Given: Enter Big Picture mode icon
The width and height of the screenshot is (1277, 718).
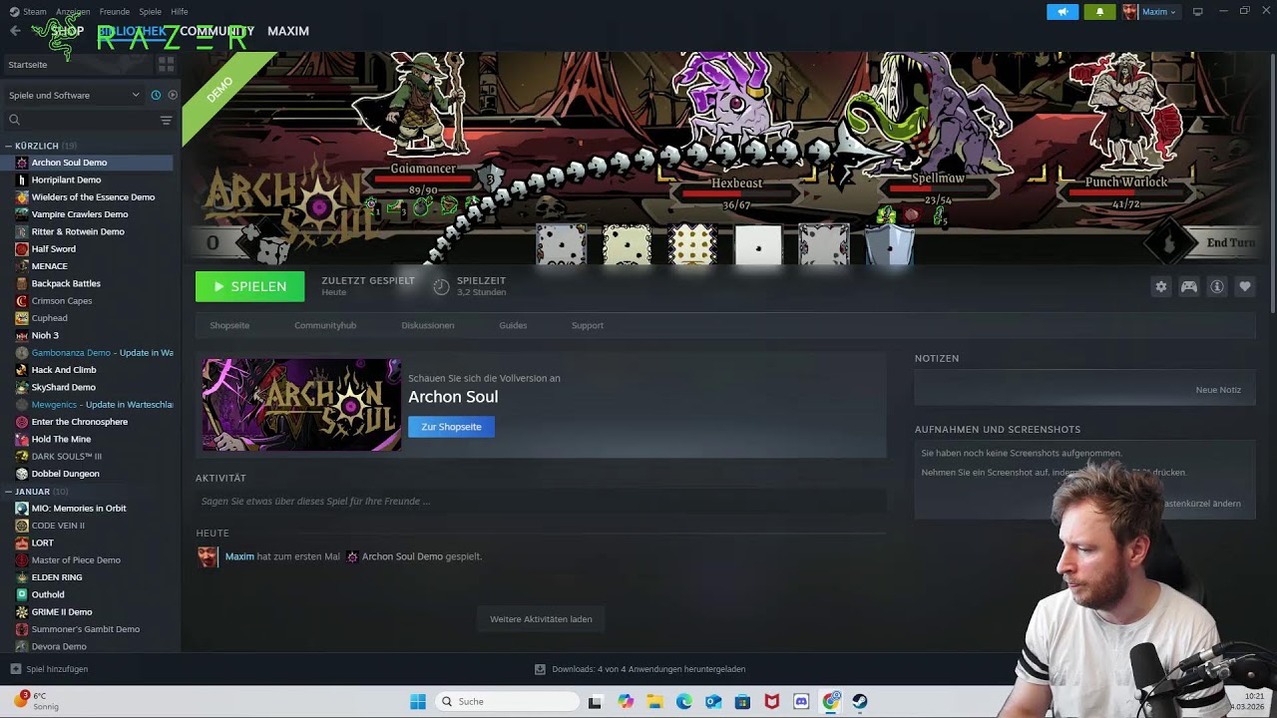Looking at the screenshot, I should [x=1198, y=12].
